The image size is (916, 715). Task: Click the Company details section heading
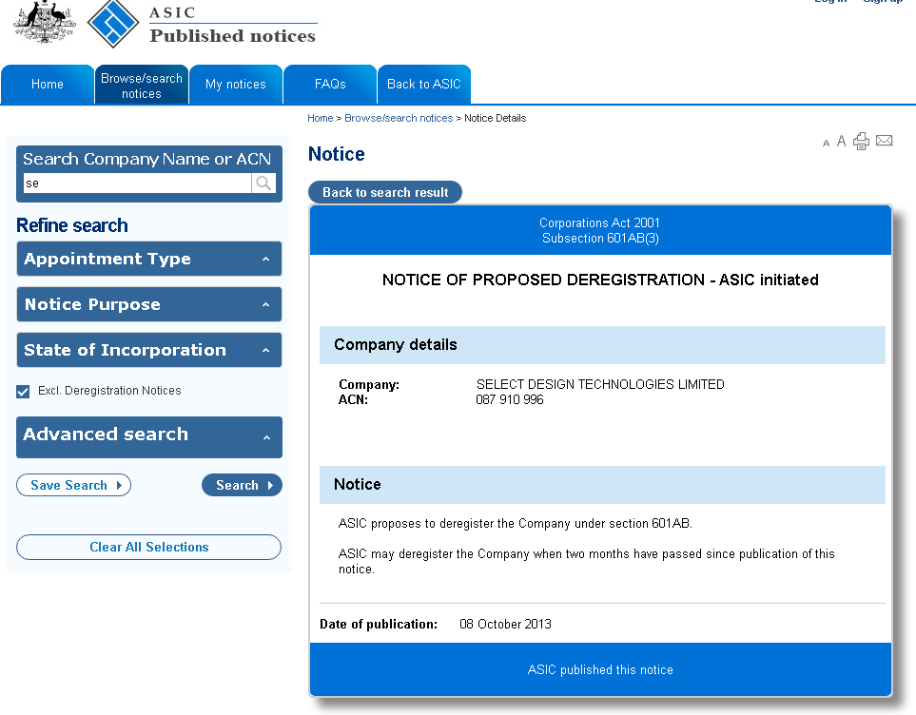click(396, 344)
